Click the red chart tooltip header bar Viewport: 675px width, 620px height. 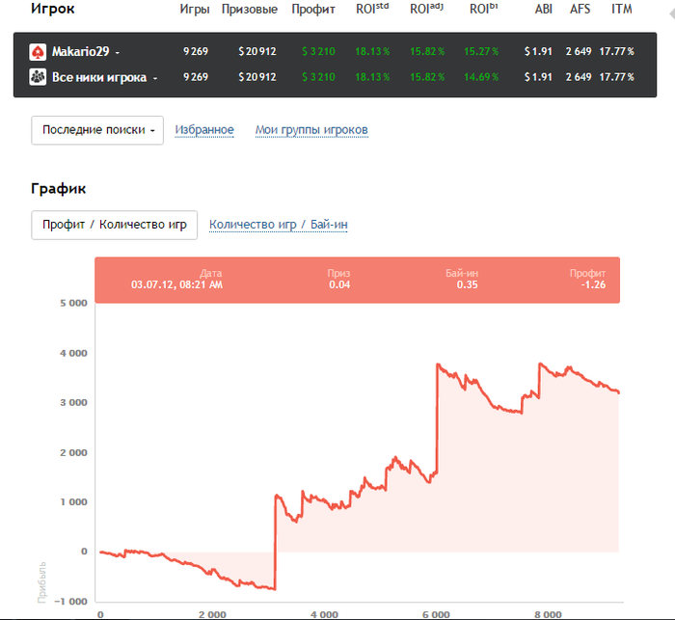tap(357, 280)
